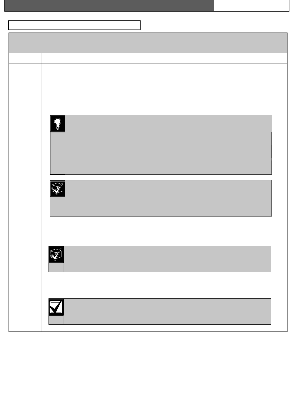The image size is (293, 393).
Task: Click the checked cube icon in the middle table row
Action: [56, 255]
